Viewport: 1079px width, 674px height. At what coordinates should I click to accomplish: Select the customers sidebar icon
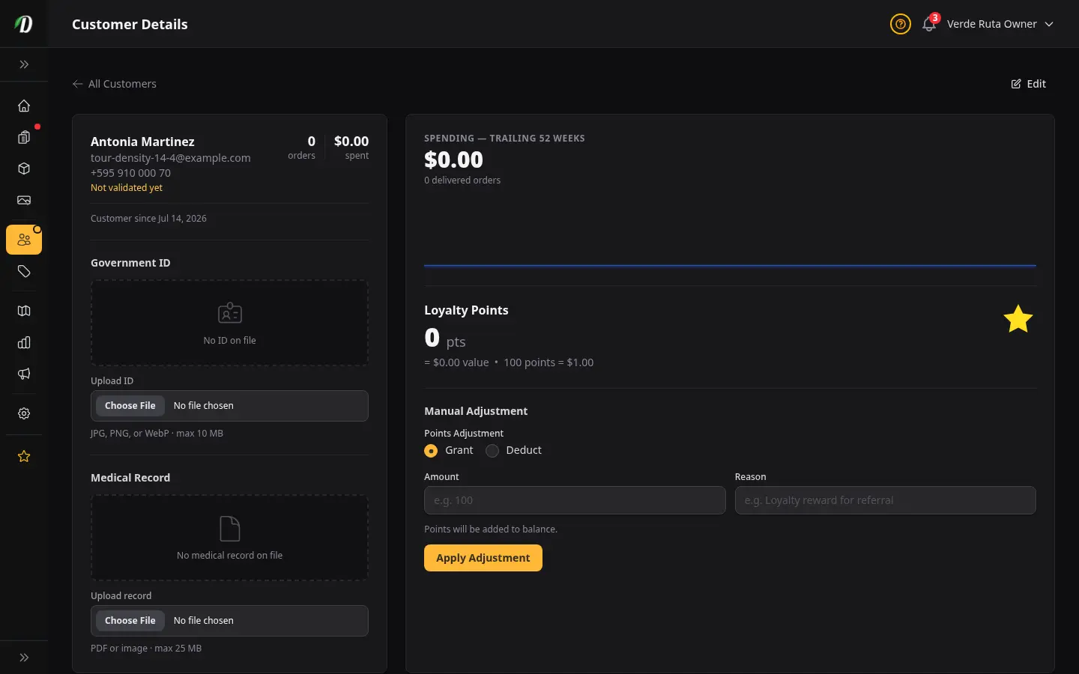(24, 240)
